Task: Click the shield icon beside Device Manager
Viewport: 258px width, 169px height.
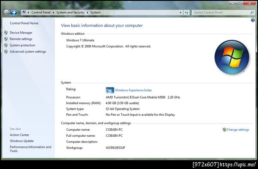Action: pos(6,33)
